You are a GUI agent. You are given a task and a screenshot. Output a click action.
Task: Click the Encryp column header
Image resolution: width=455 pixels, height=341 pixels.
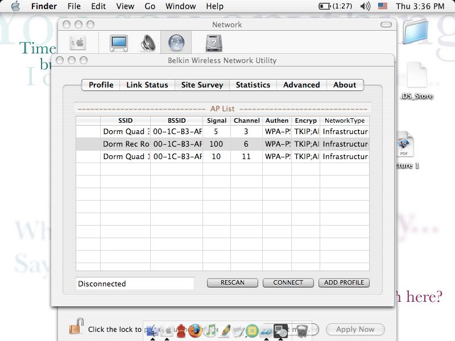pos(305,120)
